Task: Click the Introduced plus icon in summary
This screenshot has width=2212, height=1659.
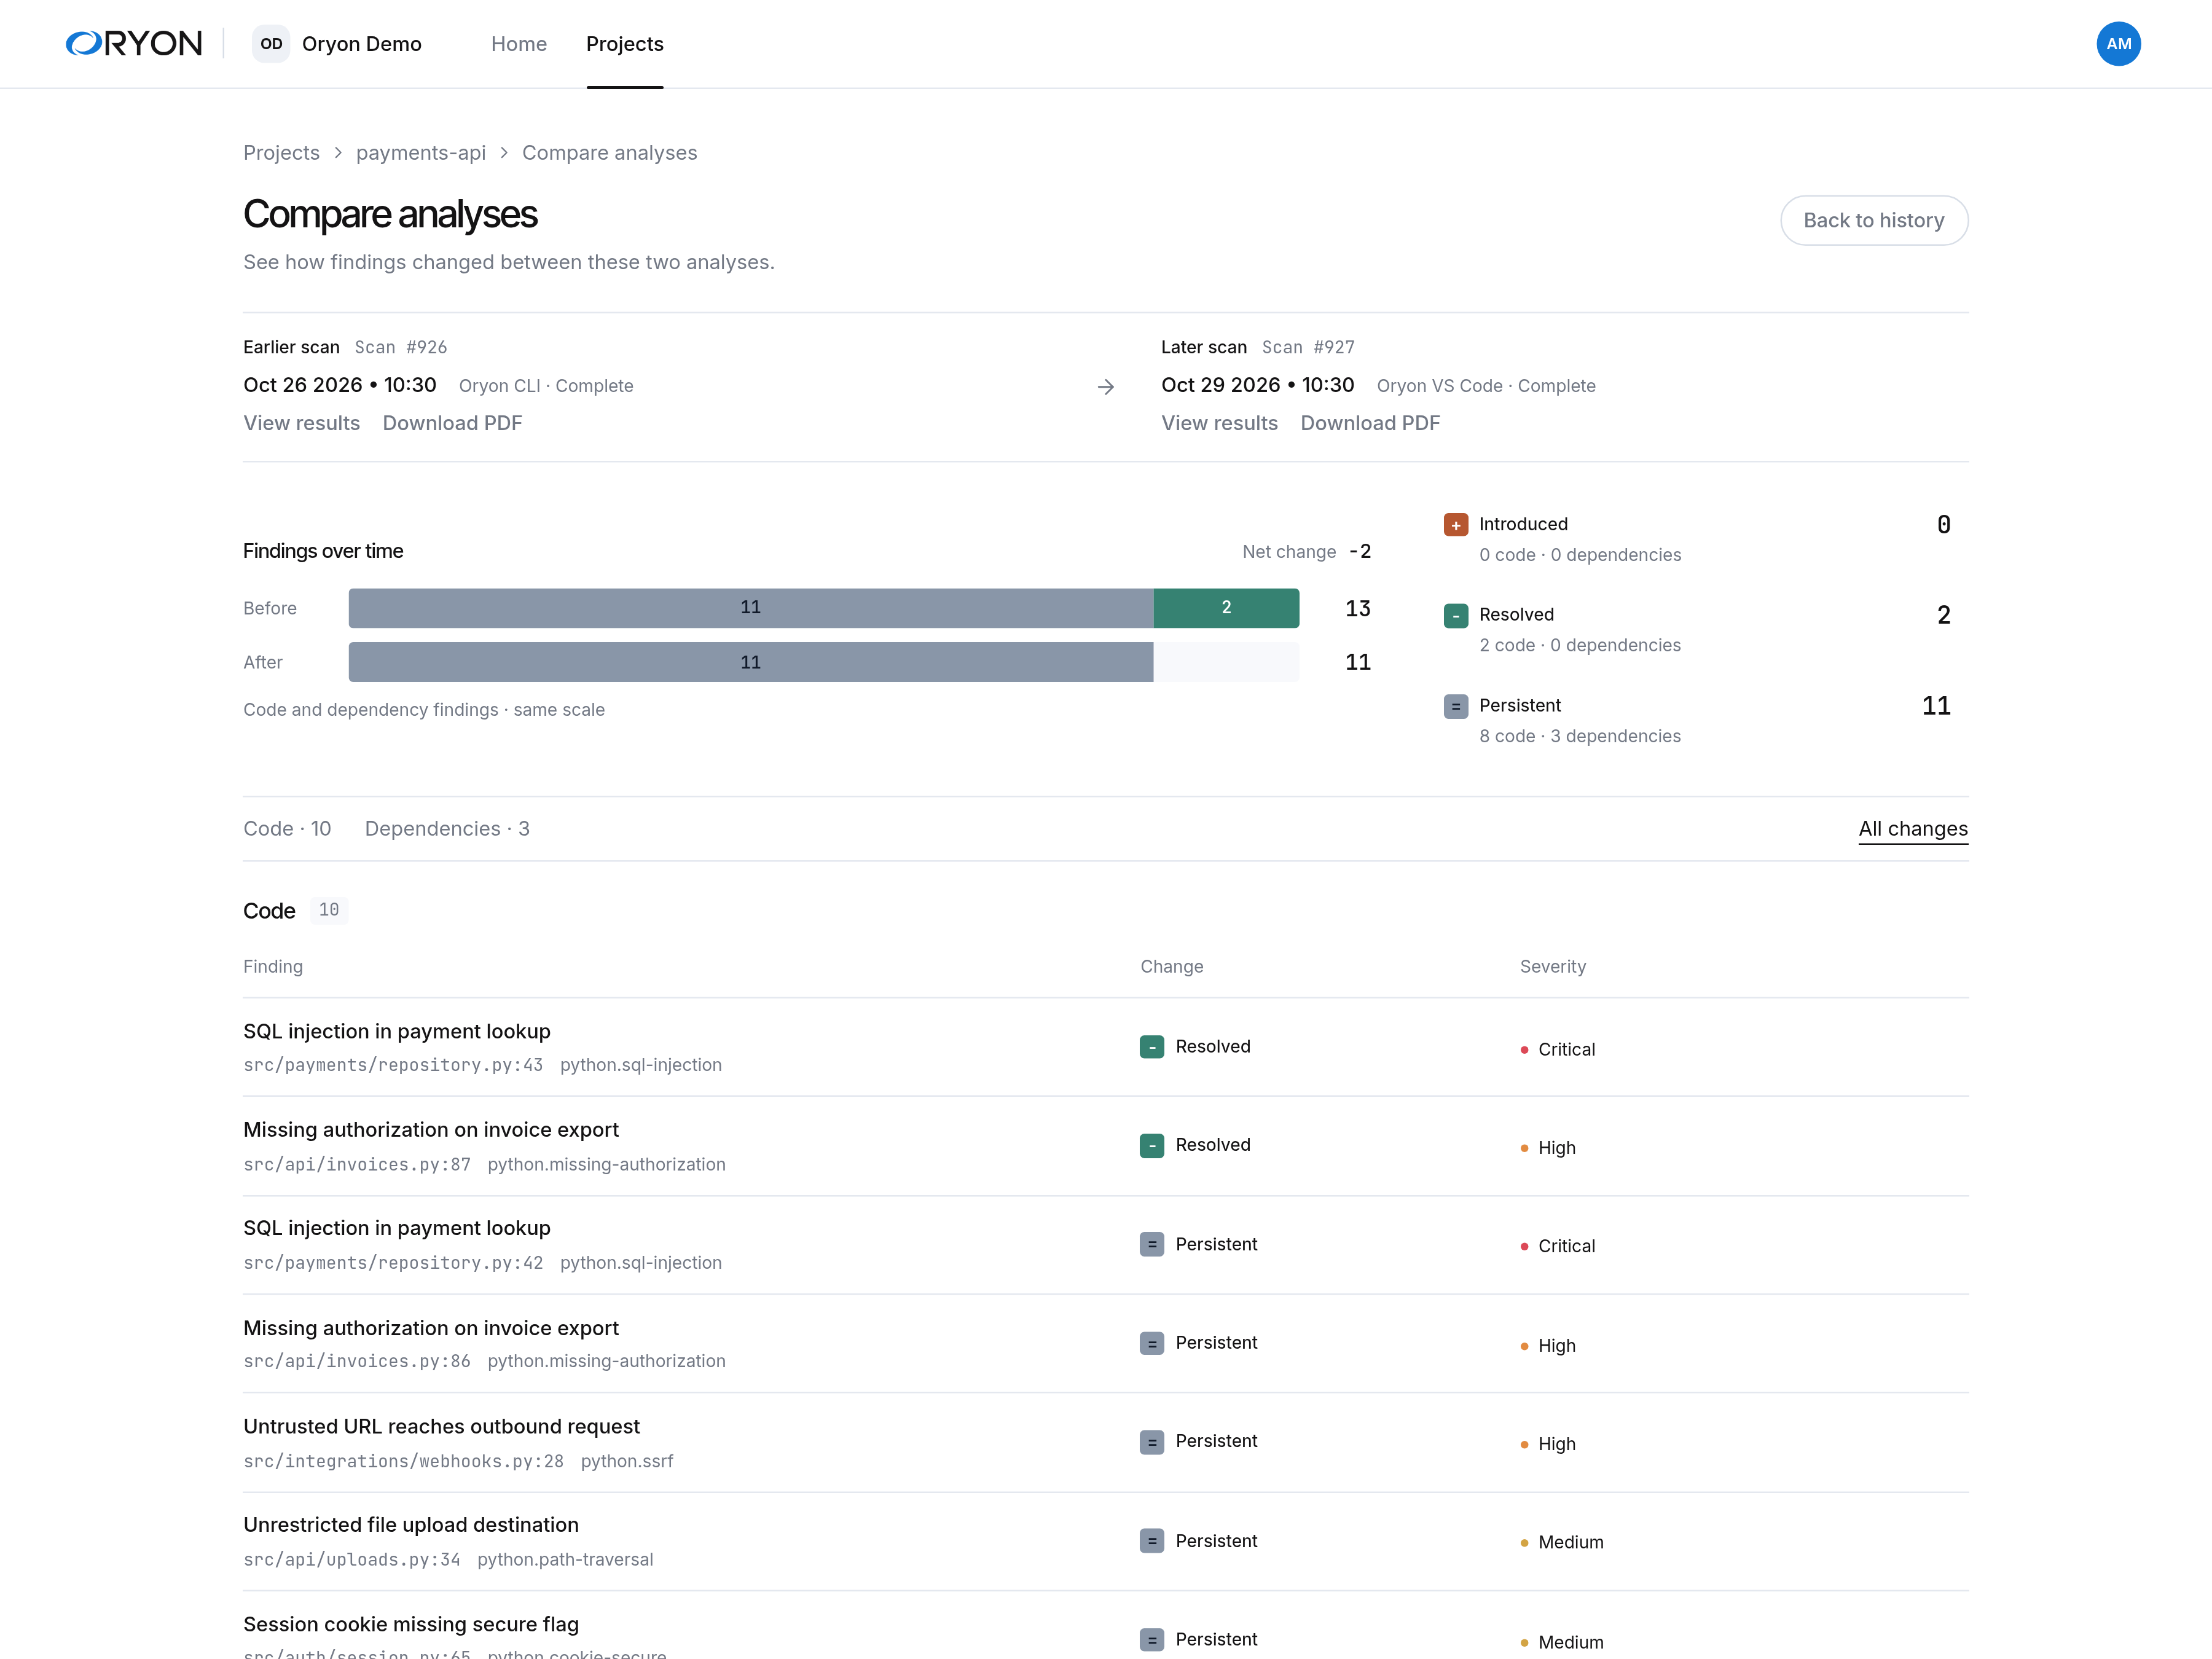Action: click(1456, 525)
